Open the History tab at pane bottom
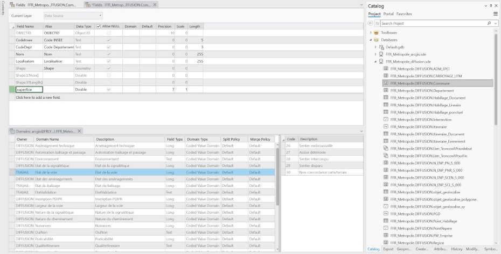This screenshot has height=254, width=501. 457,249
